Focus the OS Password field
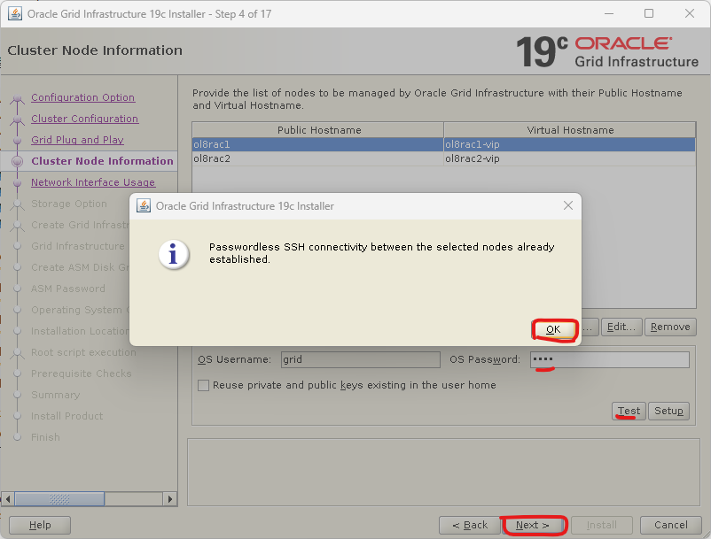 point(610,360)
